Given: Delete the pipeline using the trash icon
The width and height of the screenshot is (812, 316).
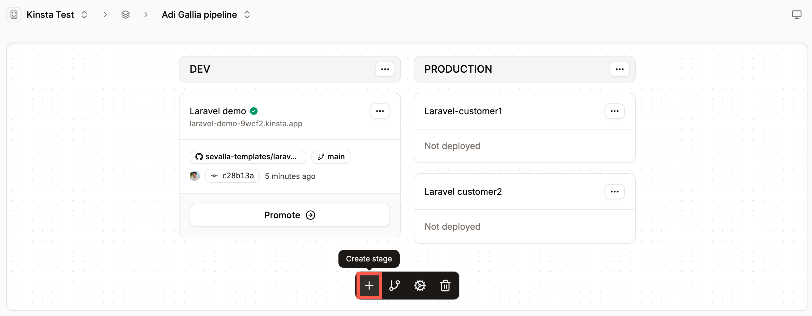Looking at the screenshot, I should (446, 286).
